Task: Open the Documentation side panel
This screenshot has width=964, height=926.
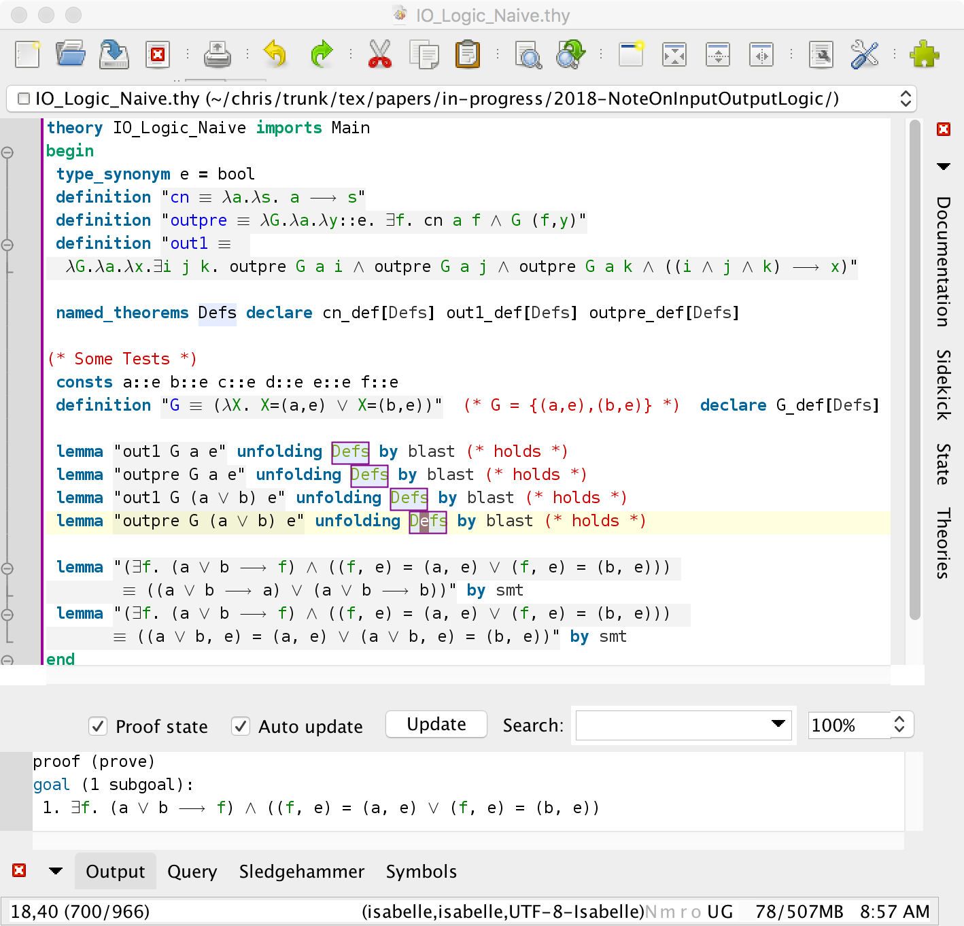Action: 943,261
